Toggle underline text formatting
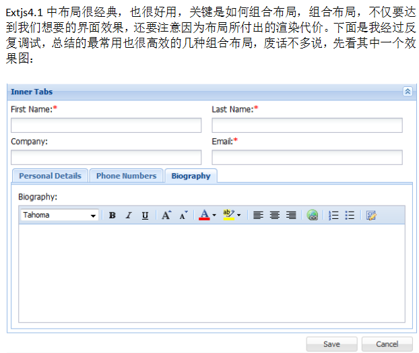Viewport: 419px width, 353px height. coord(145,216)
